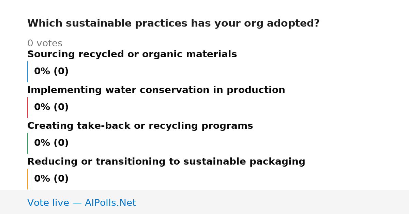Image resolution: width=409 pixels, height=214 pixels.
Task: Click the green bar for take-back programs
Action: click(x=27, y=143)
